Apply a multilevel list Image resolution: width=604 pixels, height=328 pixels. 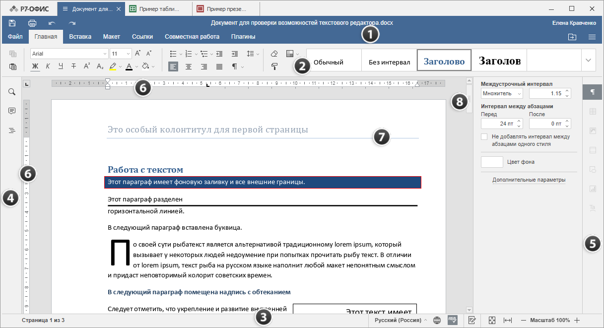(204, 54)
